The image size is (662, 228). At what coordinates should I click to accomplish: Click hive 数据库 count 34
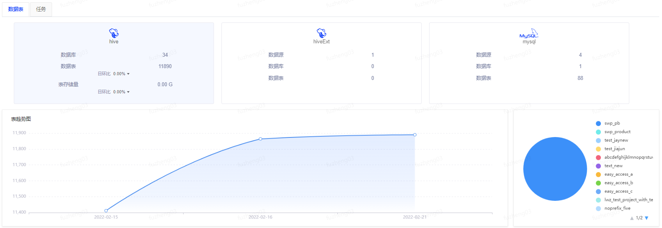[x=165, y=55]
